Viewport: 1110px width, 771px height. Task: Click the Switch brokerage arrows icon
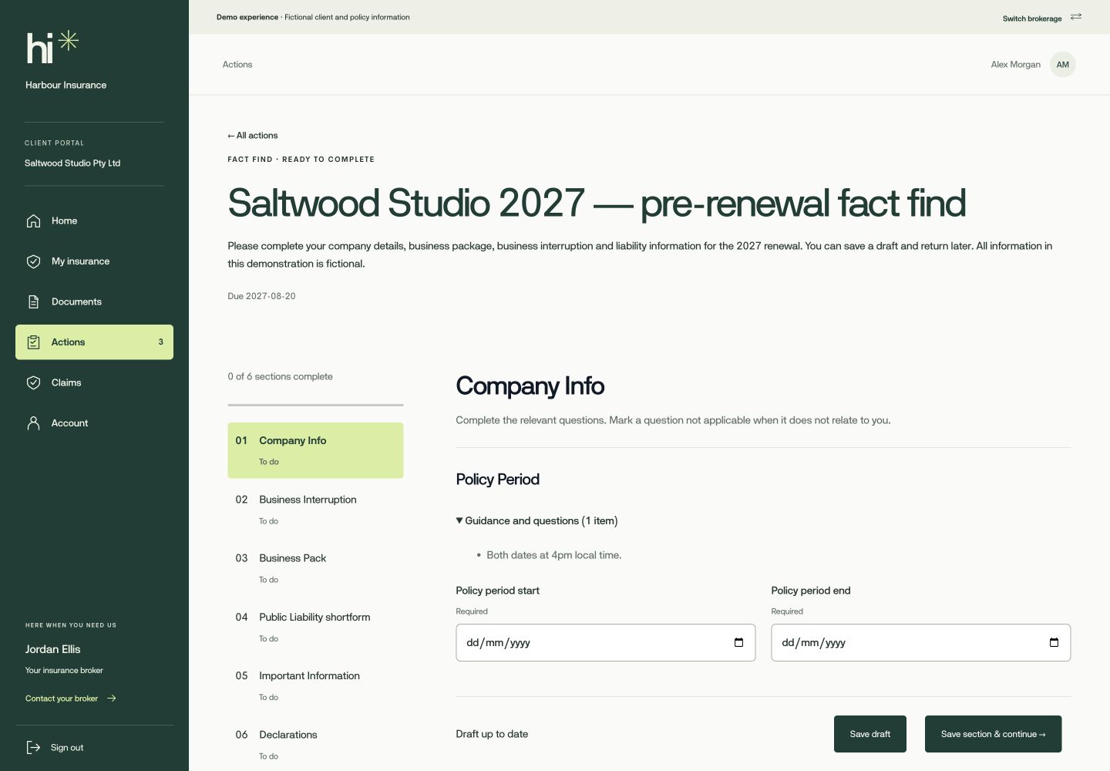1076,17
